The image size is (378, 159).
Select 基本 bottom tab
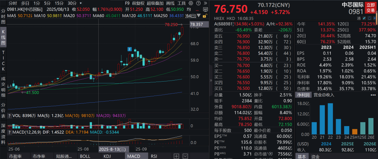point(301,157)
